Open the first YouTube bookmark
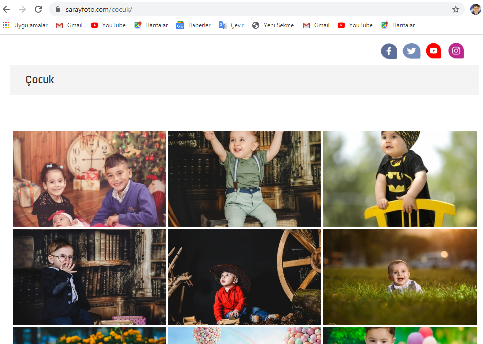Image resolution: width=483 pixels, height=344 pixels. (108, 25)
